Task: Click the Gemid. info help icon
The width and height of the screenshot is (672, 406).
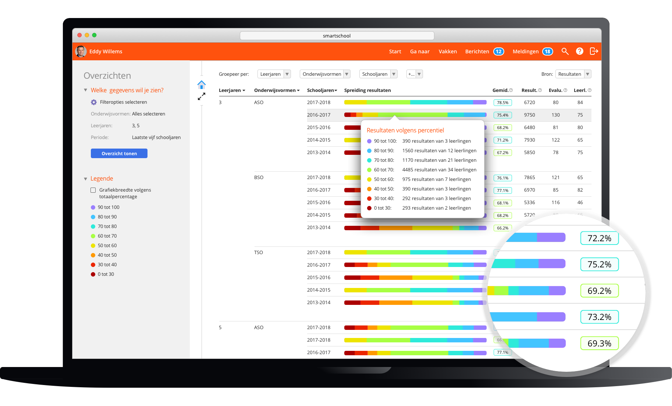Action: tap(511, 90)
